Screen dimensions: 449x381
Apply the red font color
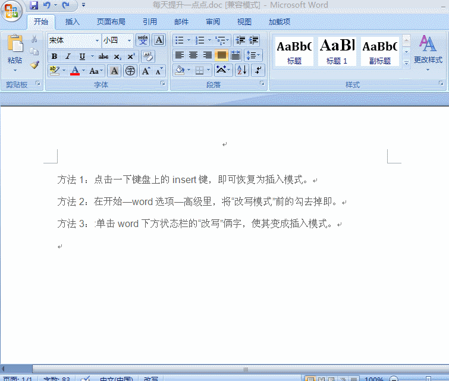pos(75,70)
